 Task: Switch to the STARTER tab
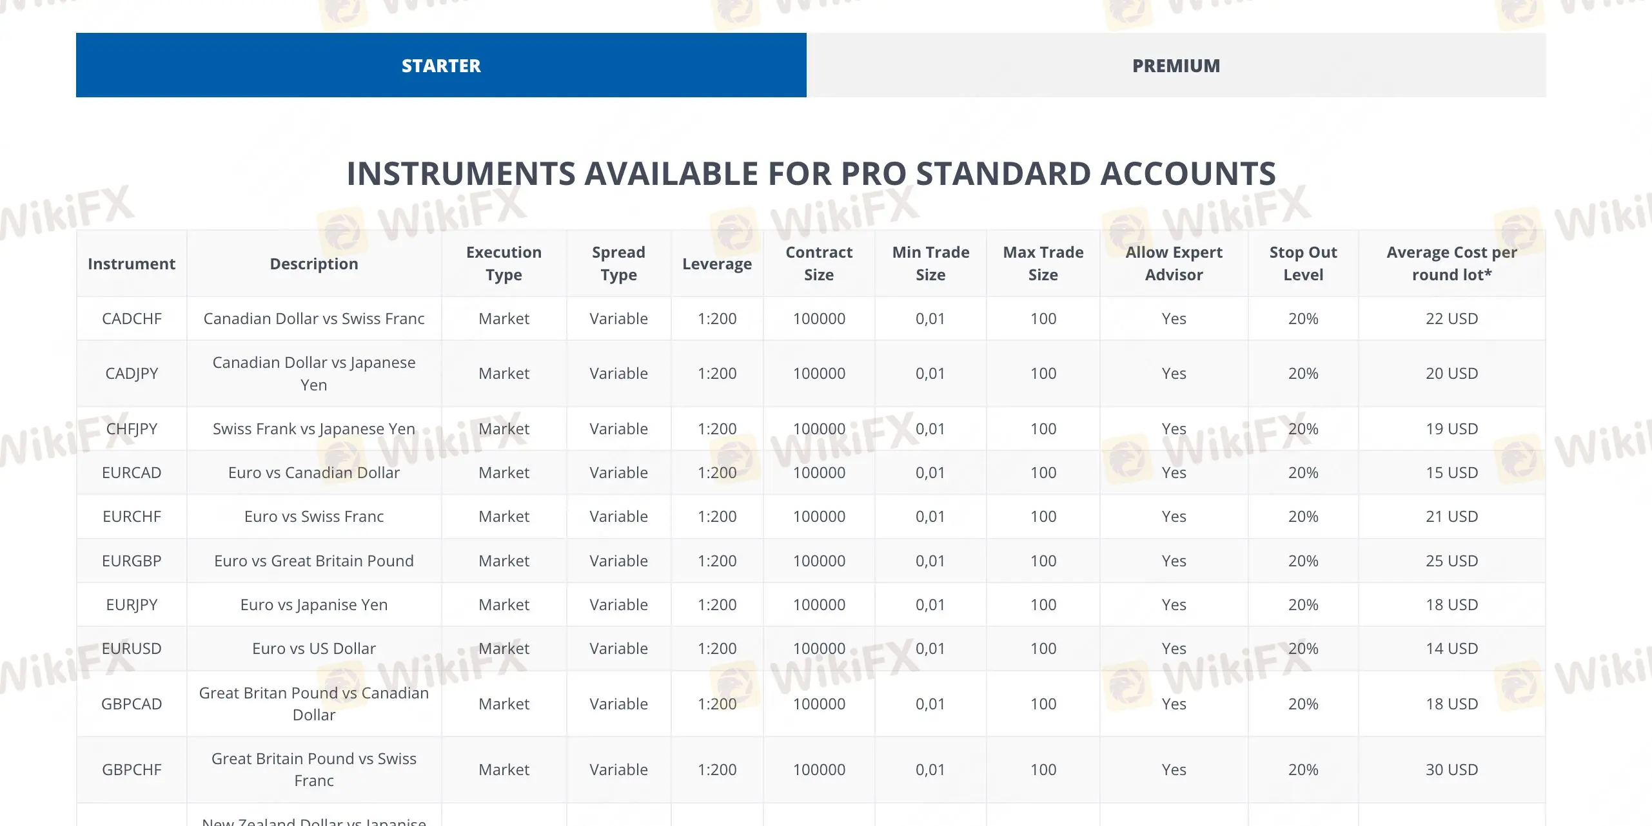441,66
